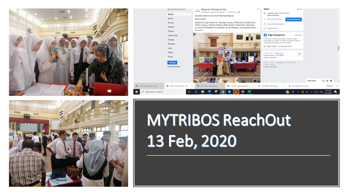349x196 pixels.
Task: Open the Windows notification center icon
Action: click(335, 92)
